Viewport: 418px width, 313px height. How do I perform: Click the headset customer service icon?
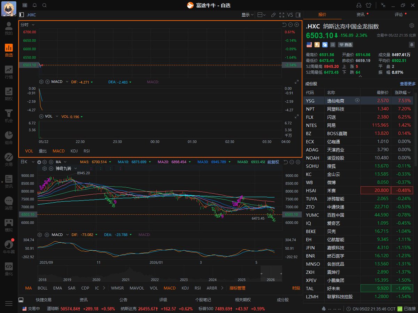pos(359,5)
